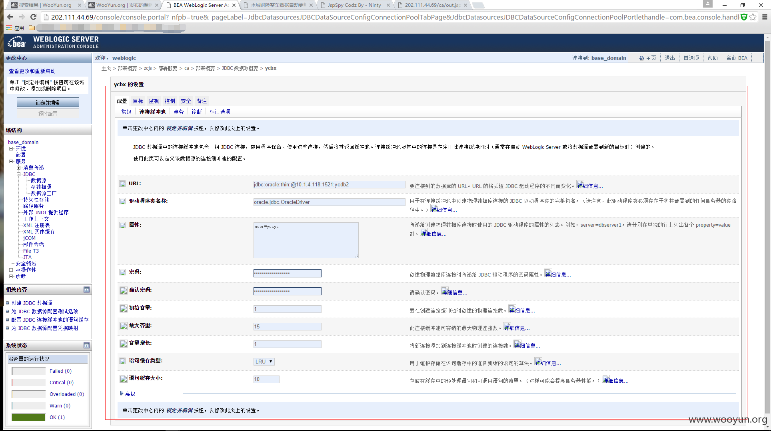Click the 锁定并编辑 button

pyautogui.click(x=48, y=103)
